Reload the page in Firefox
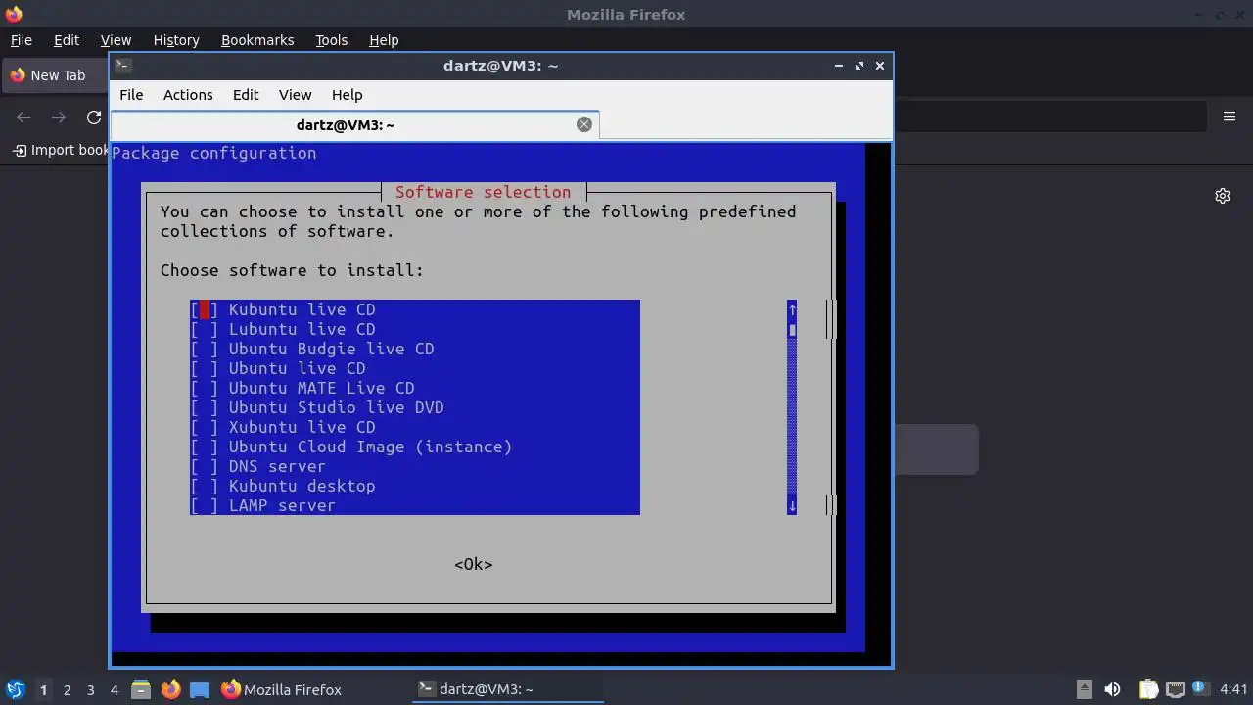The width and height of the screenshot is (1253, 705). 94,117
